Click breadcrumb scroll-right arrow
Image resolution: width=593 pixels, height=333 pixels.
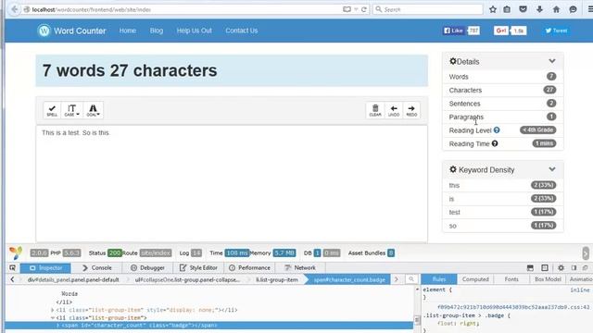(x=397, y=279)
